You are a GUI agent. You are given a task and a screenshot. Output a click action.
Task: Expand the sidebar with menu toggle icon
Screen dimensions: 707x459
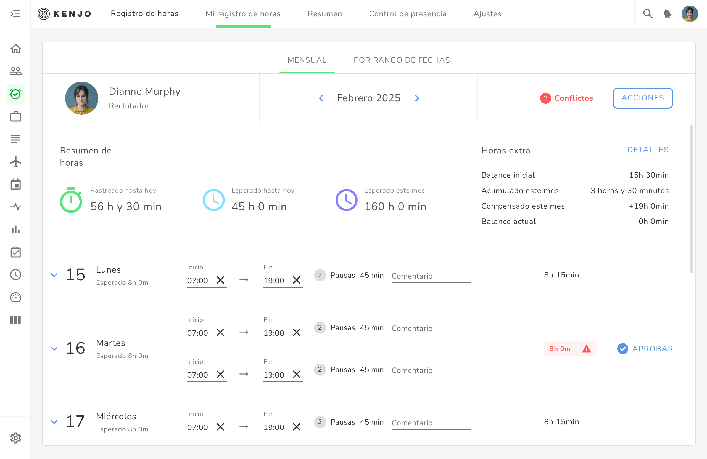pos(15,14)
